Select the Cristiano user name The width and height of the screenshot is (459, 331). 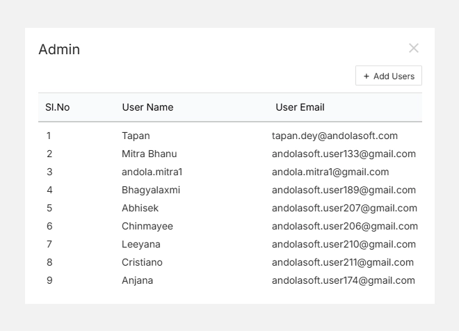[x=142, y=262]
